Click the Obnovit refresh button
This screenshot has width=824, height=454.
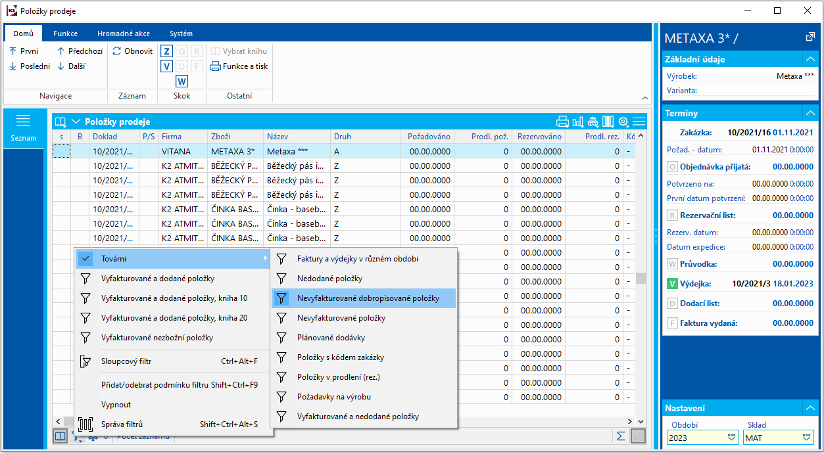tap(132, 51)
